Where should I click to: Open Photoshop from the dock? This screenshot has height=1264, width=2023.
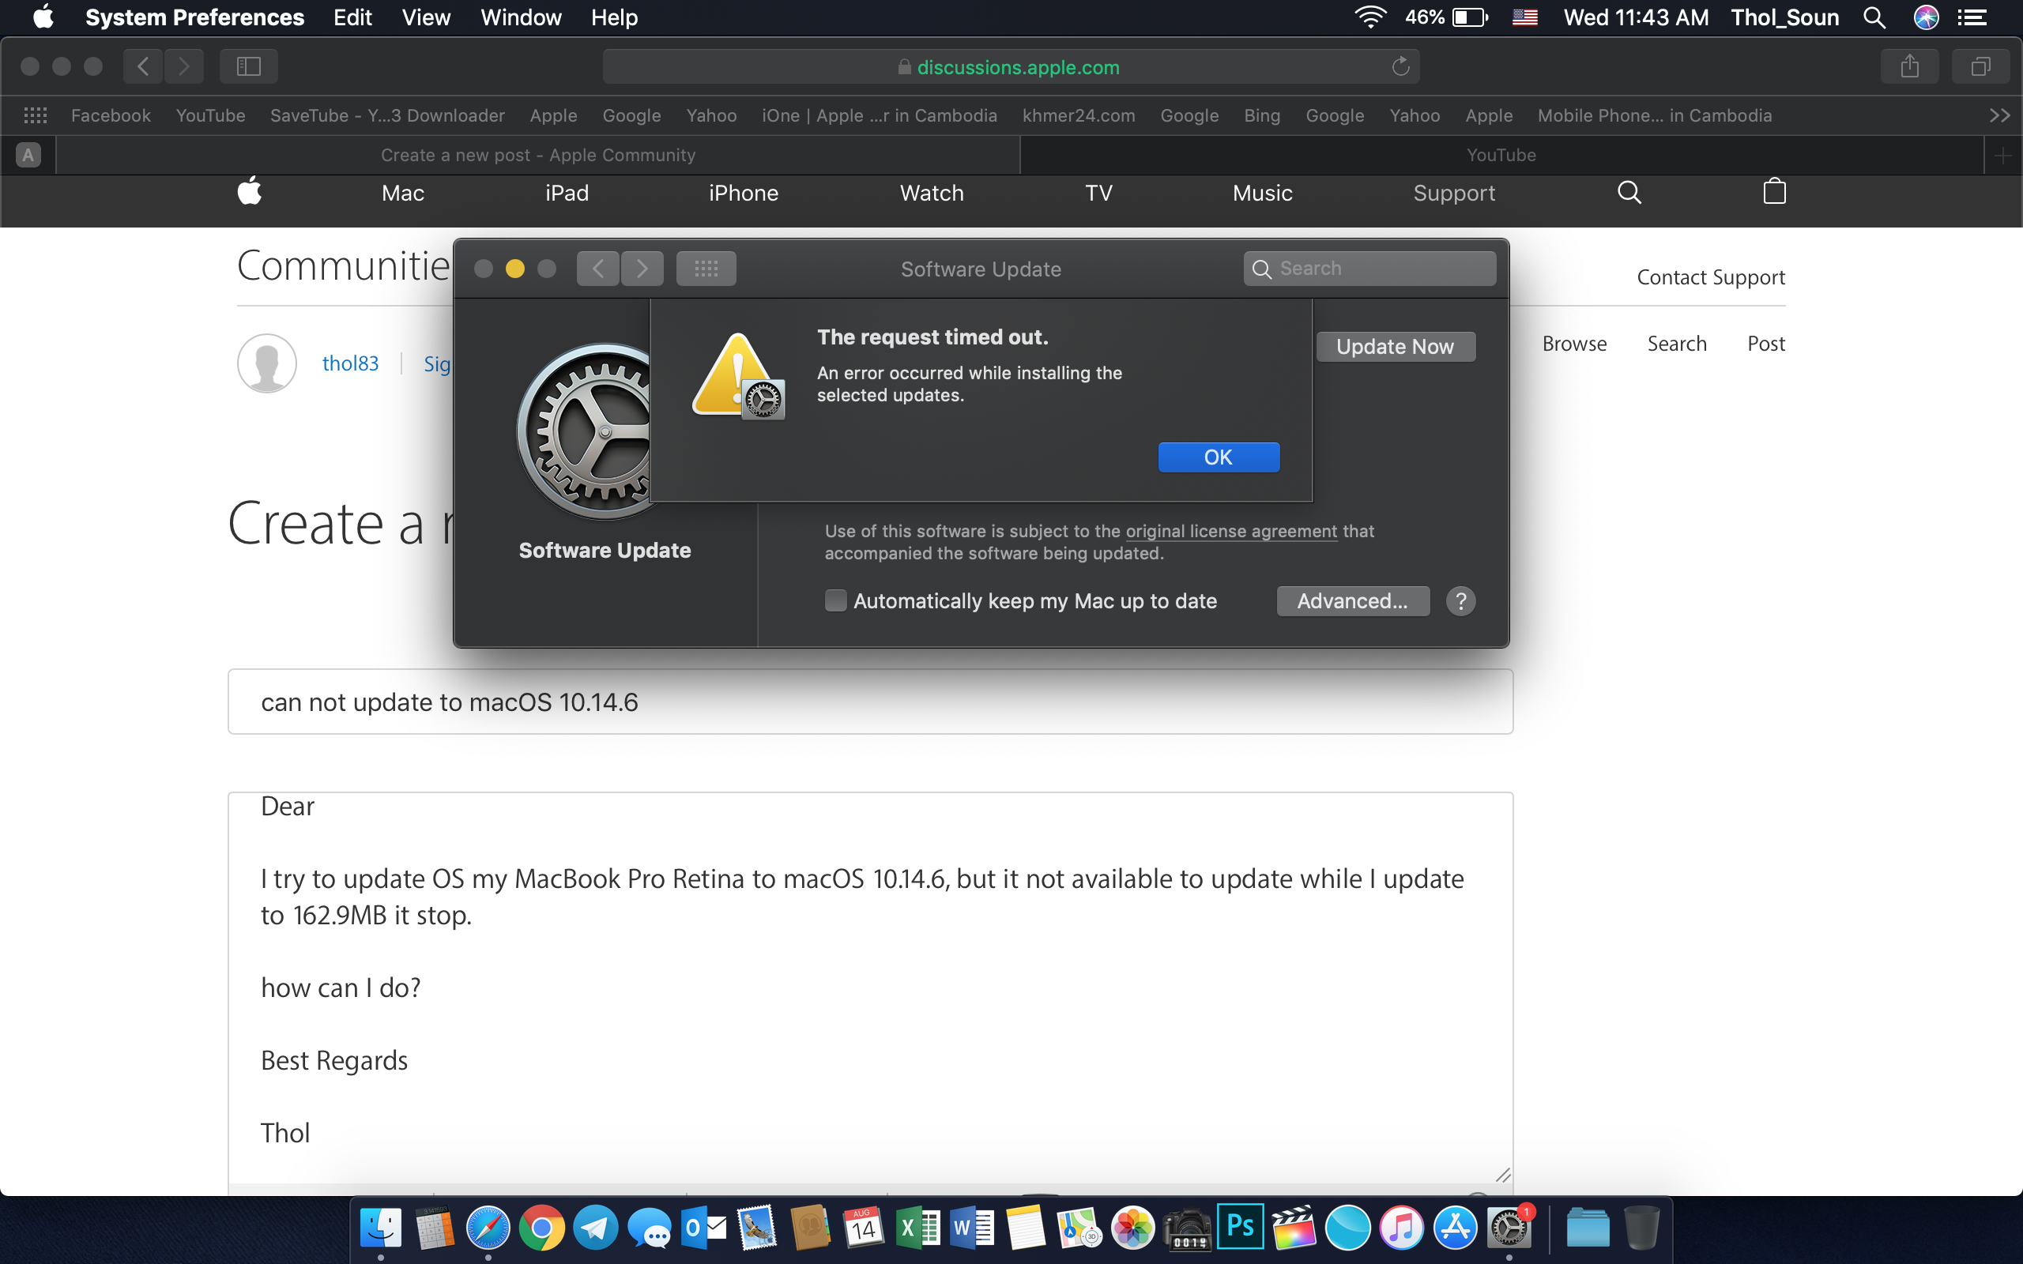click(1240, 1227)
